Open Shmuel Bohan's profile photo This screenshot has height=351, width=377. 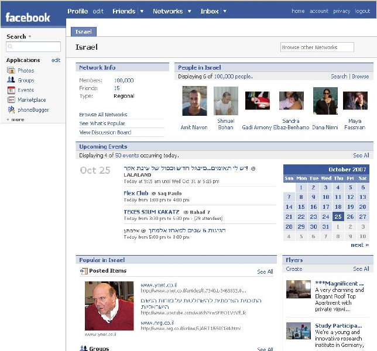226,101
